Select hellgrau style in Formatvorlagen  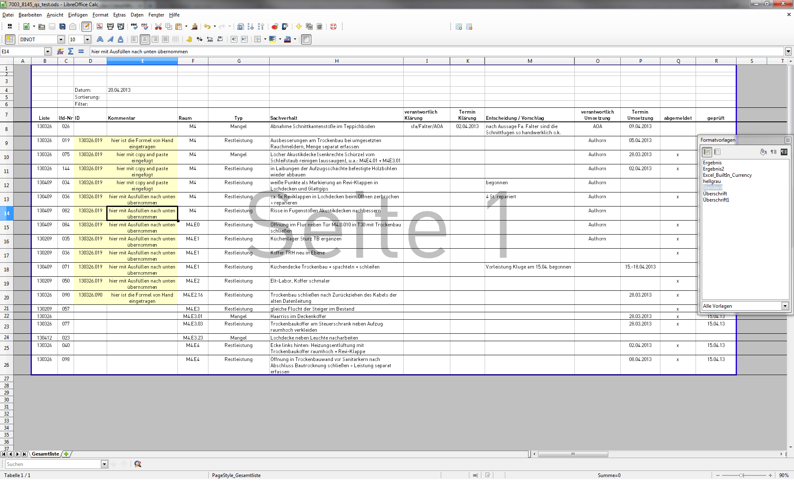pyautogui.click(x=712, y=181)
